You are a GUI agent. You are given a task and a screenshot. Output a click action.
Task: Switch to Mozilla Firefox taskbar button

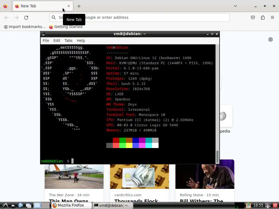(x=72, y=205)
